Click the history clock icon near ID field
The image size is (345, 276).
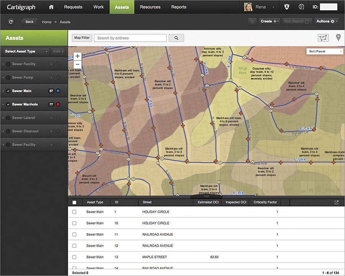(x=301, y=7)
